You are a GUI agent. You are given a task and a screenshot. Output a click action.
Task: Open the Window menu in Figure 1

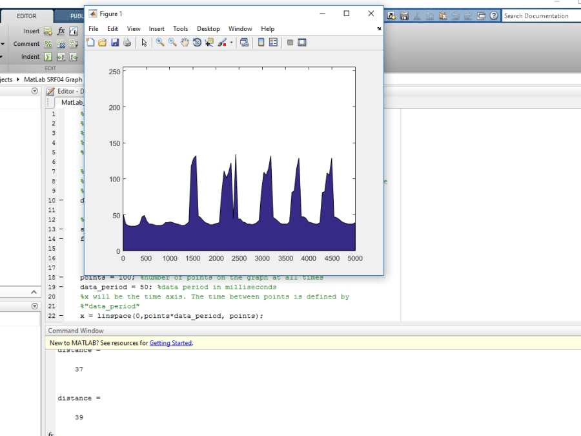(240, 28)
